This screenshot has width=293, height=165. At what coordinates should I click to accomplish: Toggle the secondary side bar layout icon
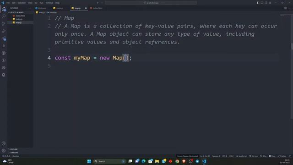(x=266, y=3)
